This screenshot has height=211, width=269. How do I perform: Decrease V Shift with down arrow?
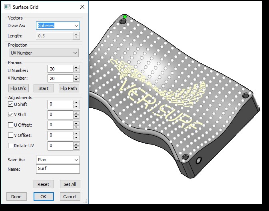click(x=76, y=117)
